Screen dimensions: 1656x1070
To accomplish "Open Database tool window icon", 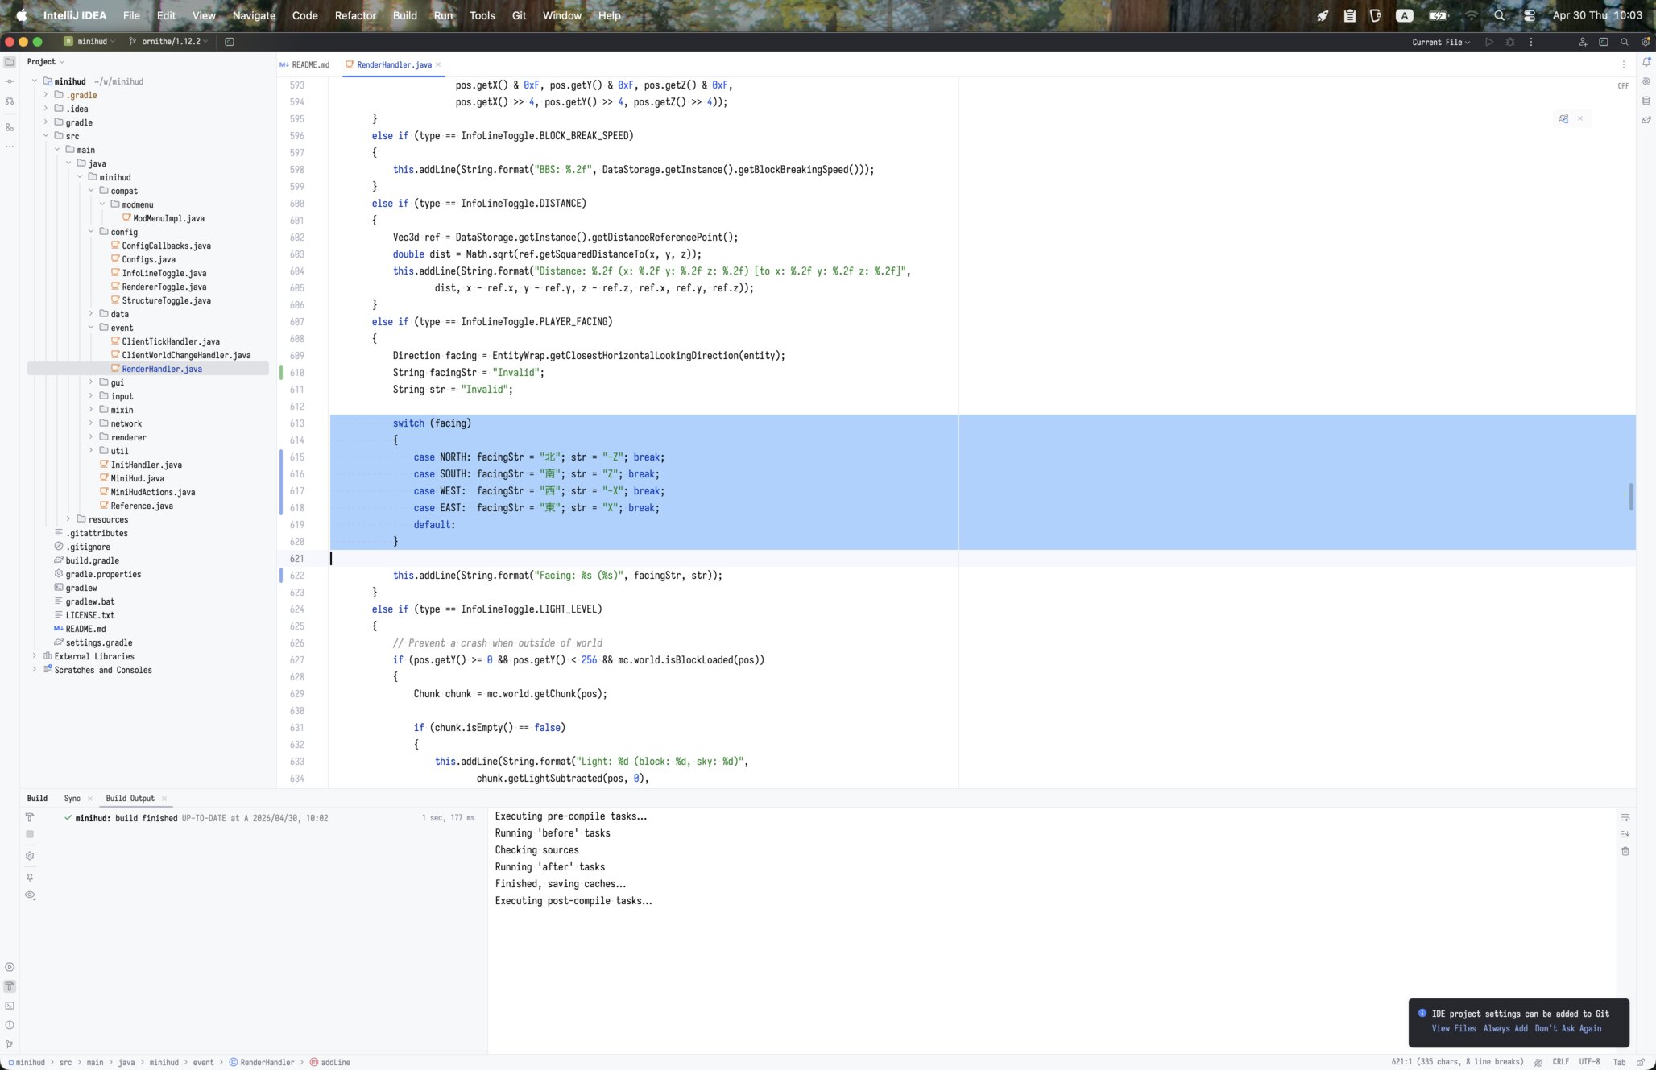I will (x=1646, y=101).
